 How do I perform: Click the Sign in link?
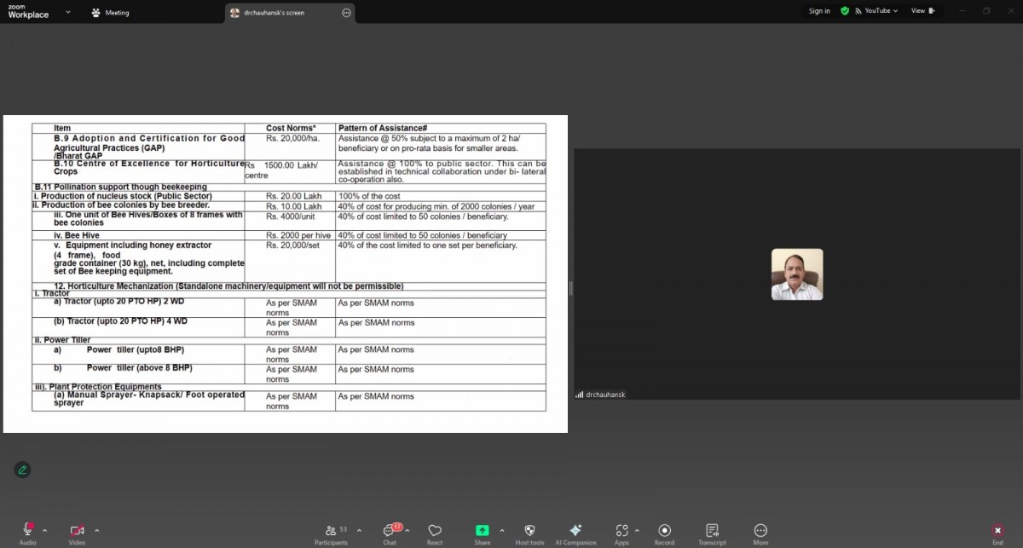coord(819,11)
